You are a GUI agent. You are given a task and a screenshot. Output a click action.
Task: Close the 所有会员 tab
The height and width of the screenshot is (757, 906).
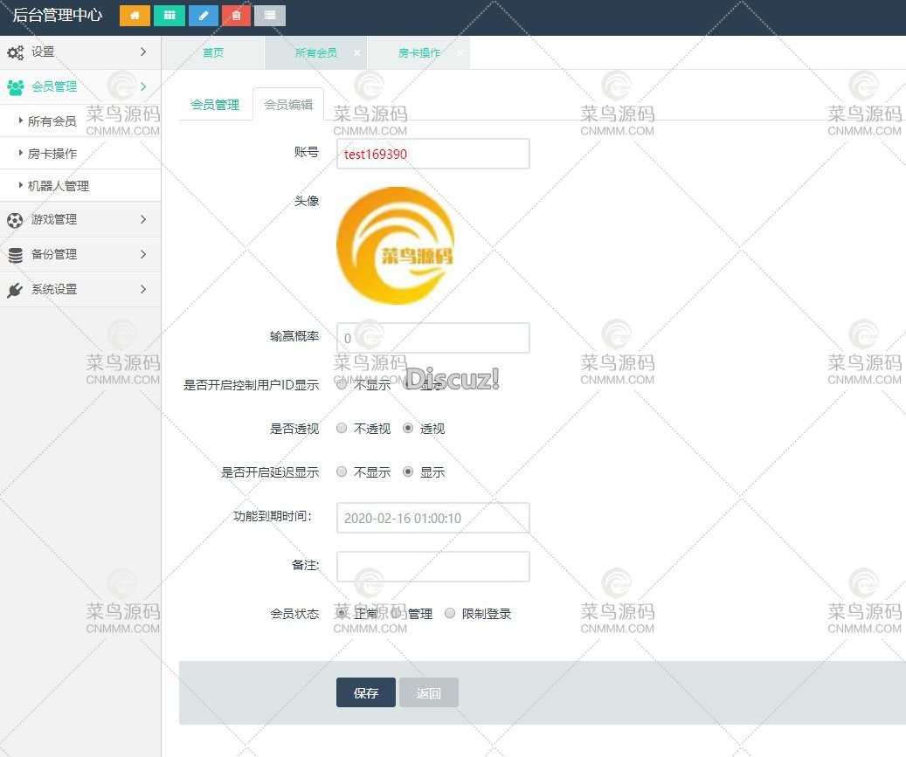pyautogui.click(x=357, y=53)
